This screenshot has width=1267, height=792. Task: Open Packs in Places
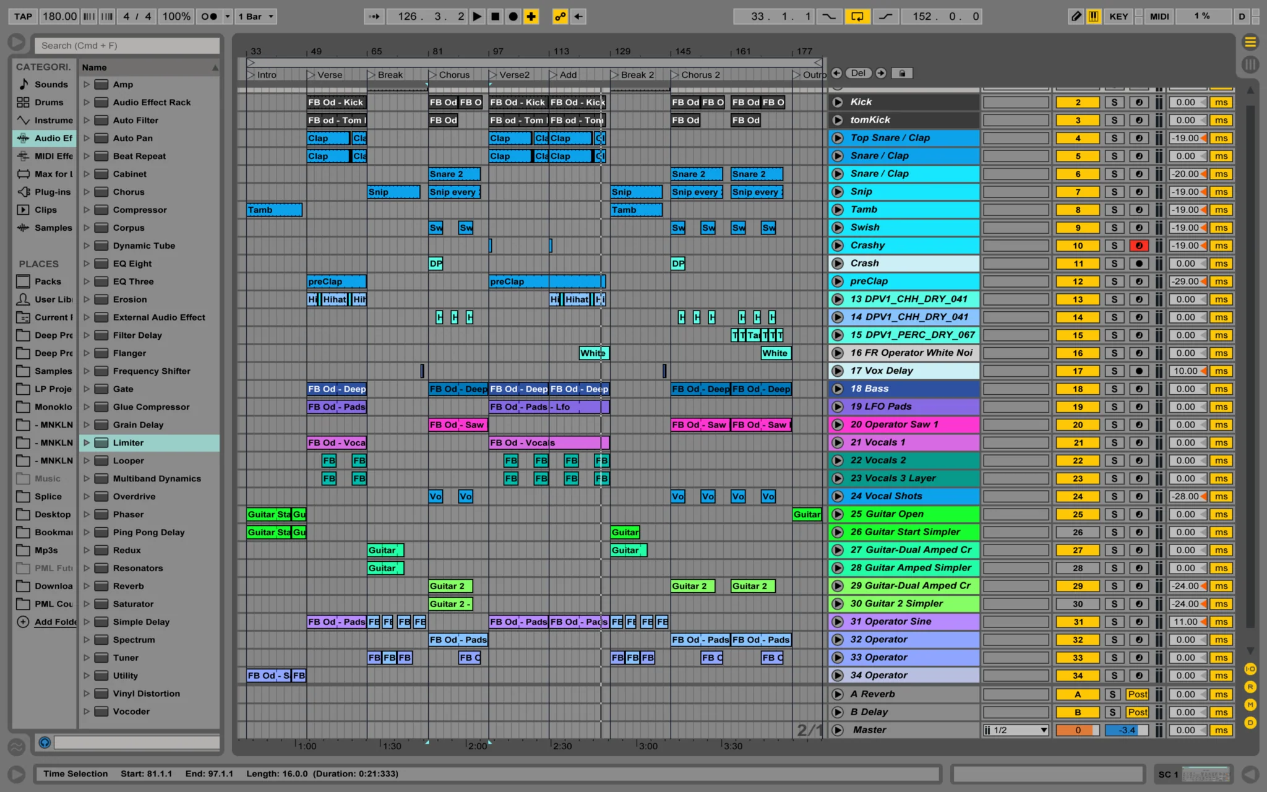coord(43,282)
